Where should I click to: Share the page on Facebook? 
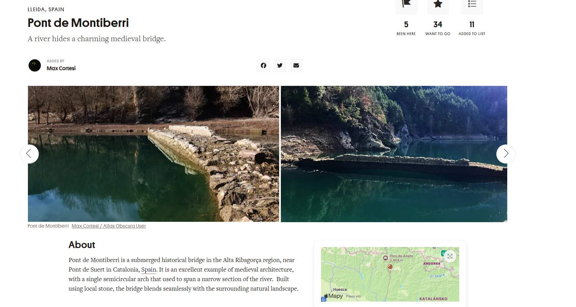(263, 65)
